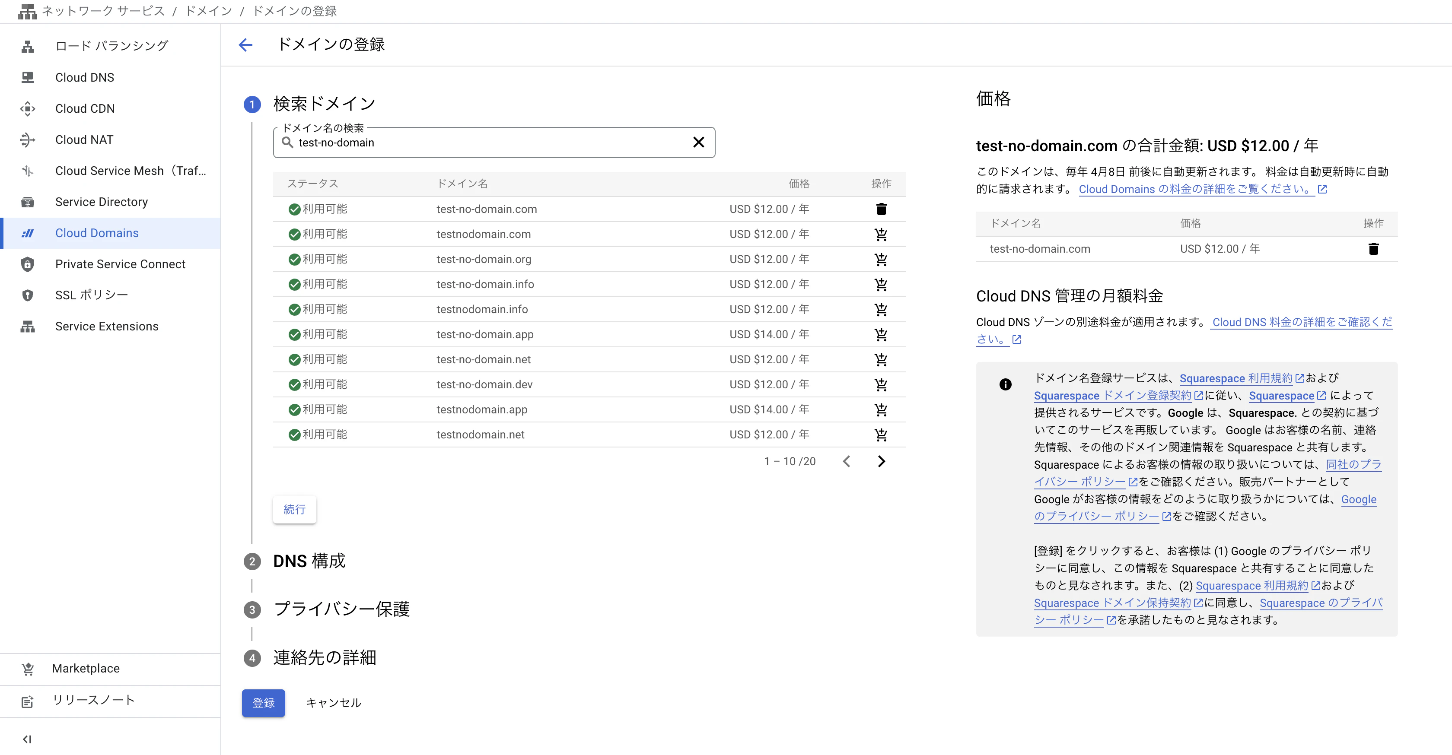Expand the プライバシー保護 step
This screenshot has height=755, width=1452.
point(341,609)
